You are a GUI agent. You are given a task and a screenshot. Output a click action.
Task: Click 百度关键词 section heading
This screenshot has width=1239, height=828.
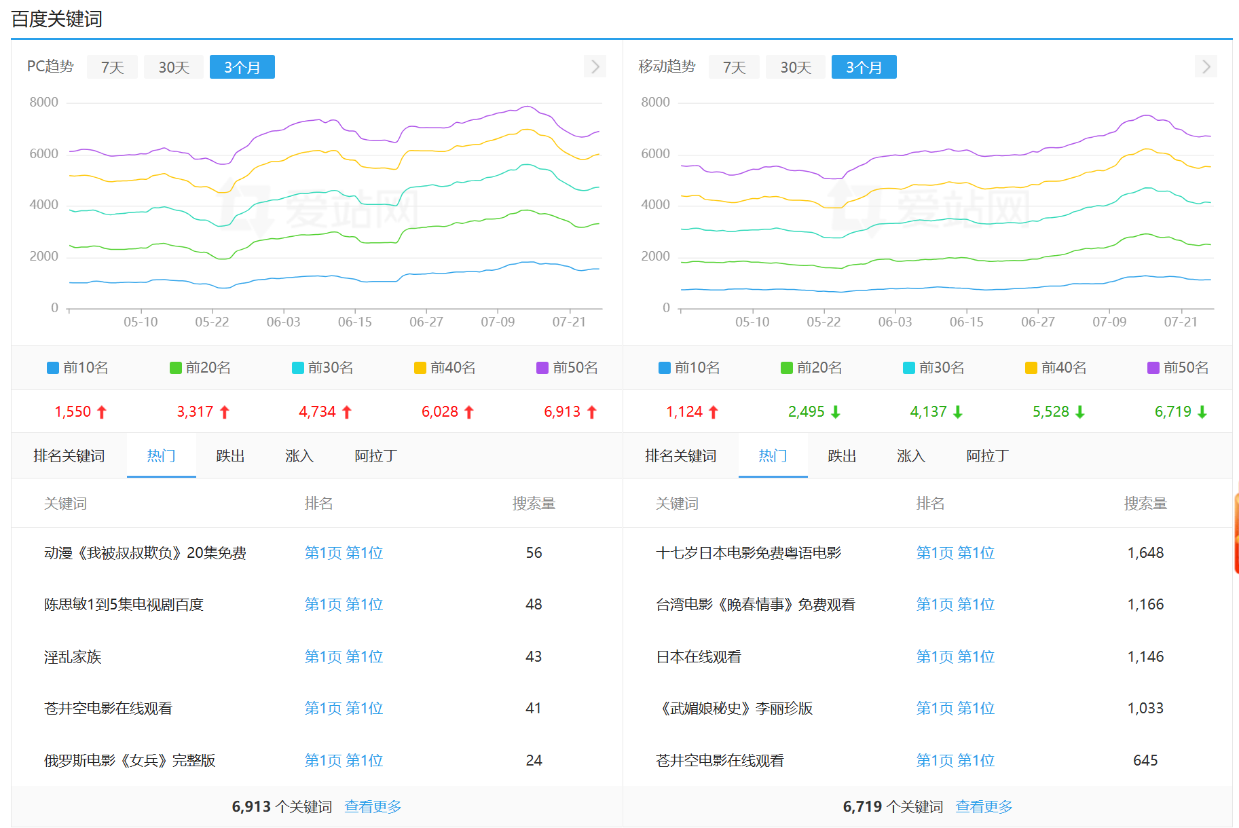[57, 19]
